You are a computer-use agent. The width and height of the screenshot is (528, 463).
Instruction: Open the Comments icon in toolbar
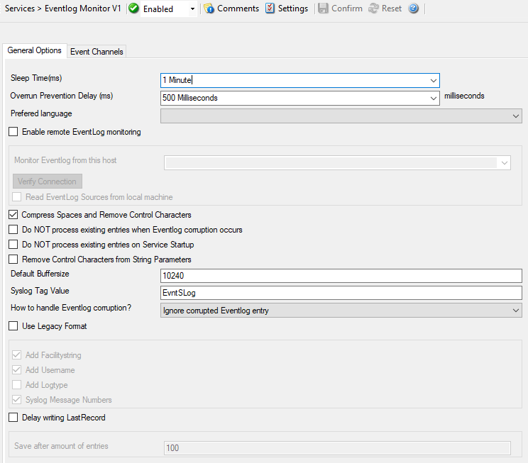pyautogui.click(x=209, y=9)
